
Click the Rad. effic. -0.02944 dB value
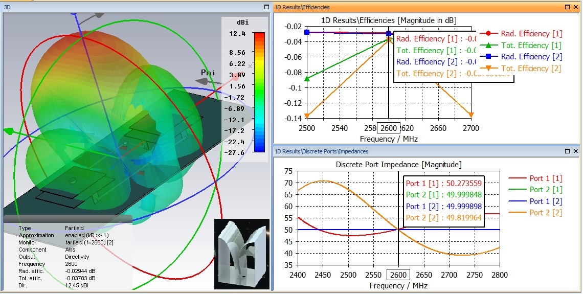click(x=80, y=272)
